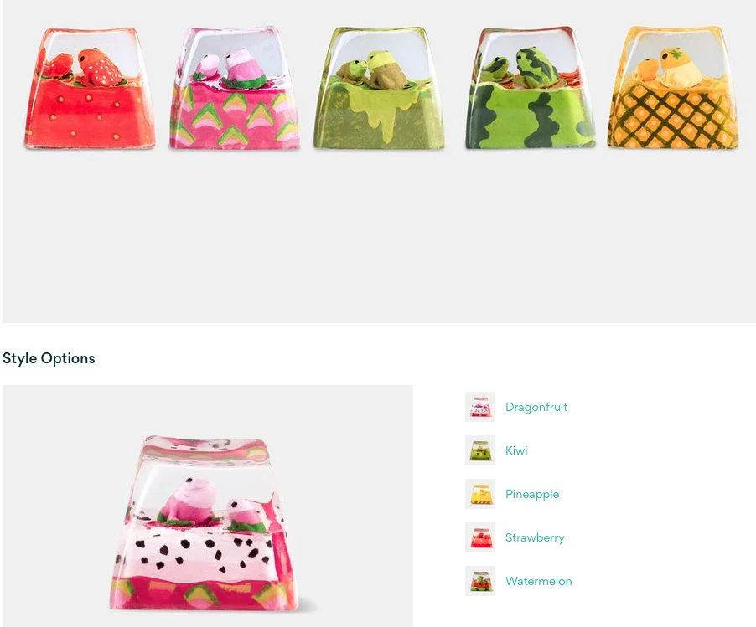Click the Dragonfruit style thumbnail icon

(479, 407)
